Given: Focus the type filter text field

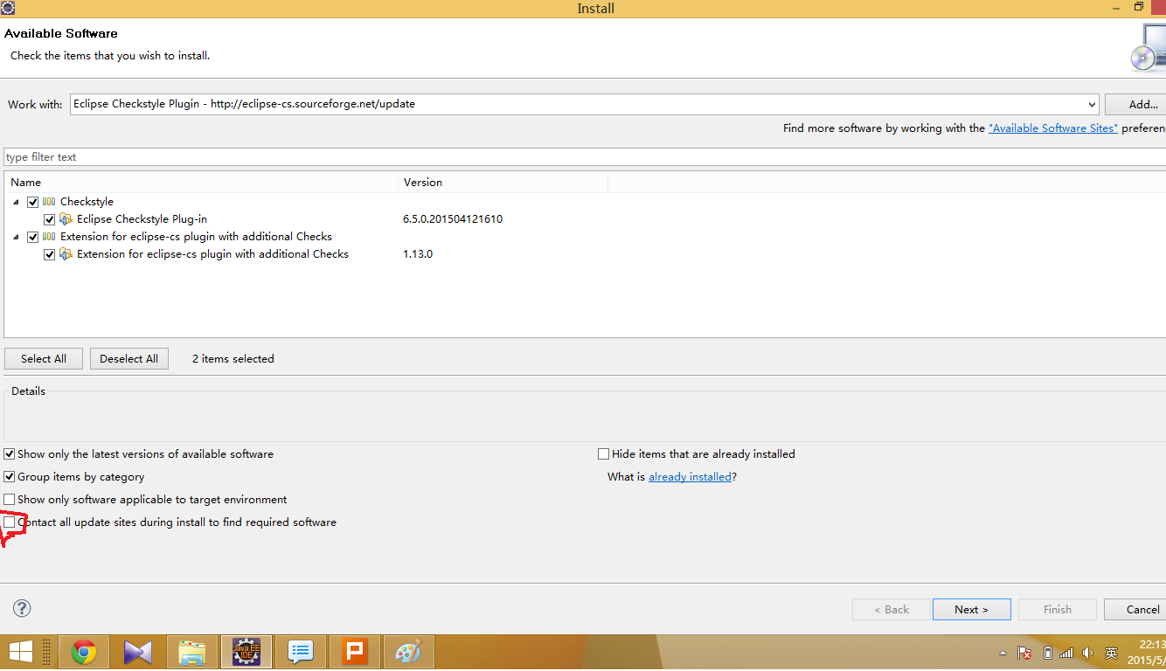Looking at the screenshot, I should (584, 157).
